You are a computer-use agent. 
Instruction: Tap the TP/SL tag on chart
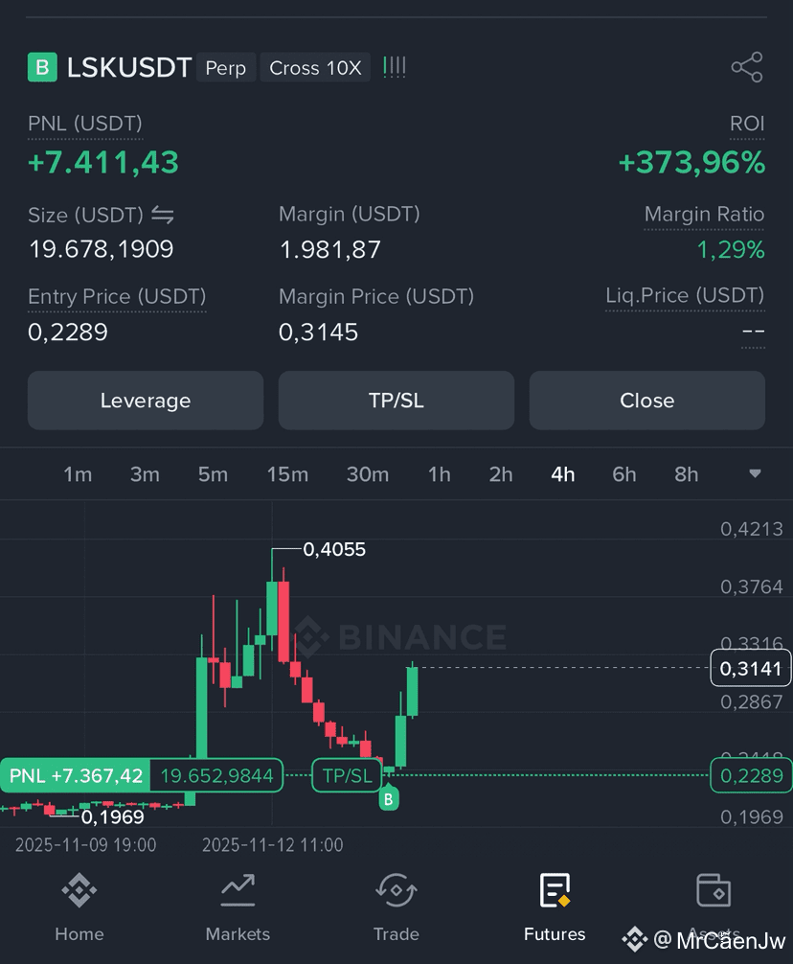coord(347,775)
